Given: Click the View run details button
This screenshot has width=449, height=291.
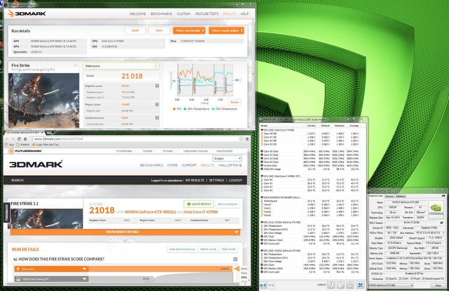Looking at the screenshot, I should (x=189, y=31).
